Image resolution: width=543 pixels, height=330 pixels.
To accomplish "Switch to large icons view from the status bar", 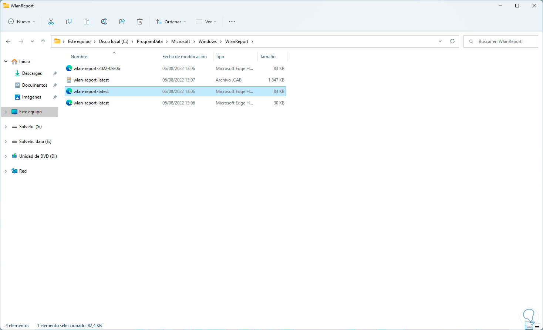I will pos(537,326).
